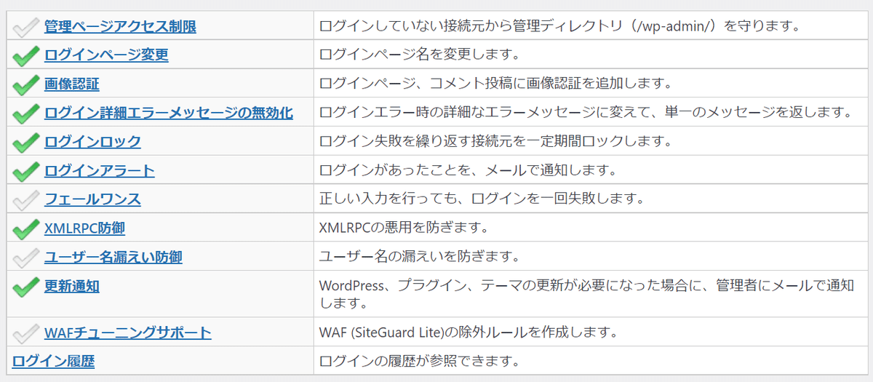The height and width of the screenshot is (382, 873).
Task: Click green checkmark beside ログイン詳細エラーメッセージの無効化
Action: pos(25,114)
